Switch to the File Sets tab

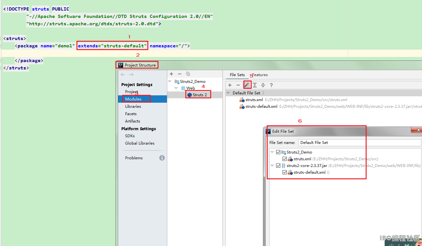click(x=237, y=75)
